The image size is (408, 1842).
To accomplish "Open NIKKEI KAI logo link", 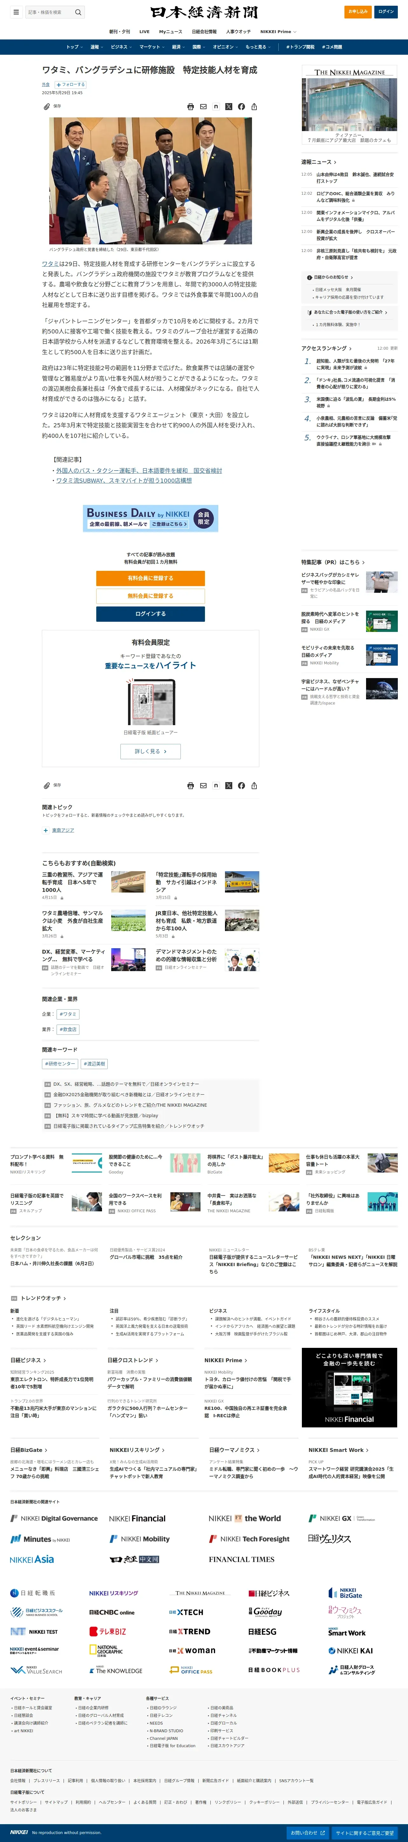I will pos(351,1651).
